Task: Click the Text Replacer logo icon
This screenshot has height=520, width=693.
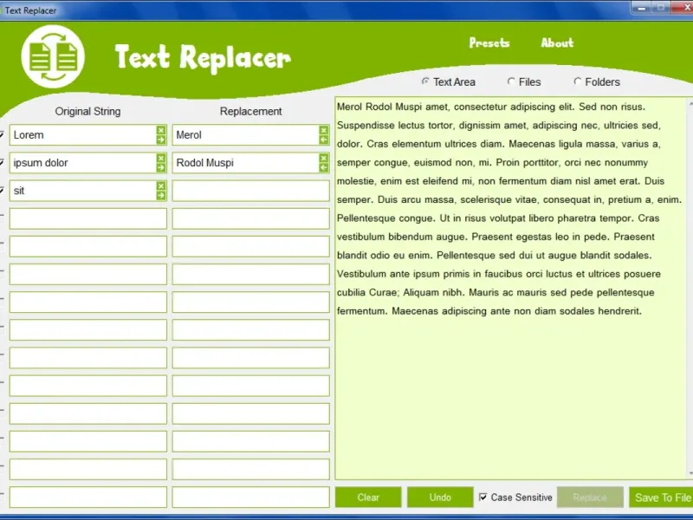Action: [53, 56]
